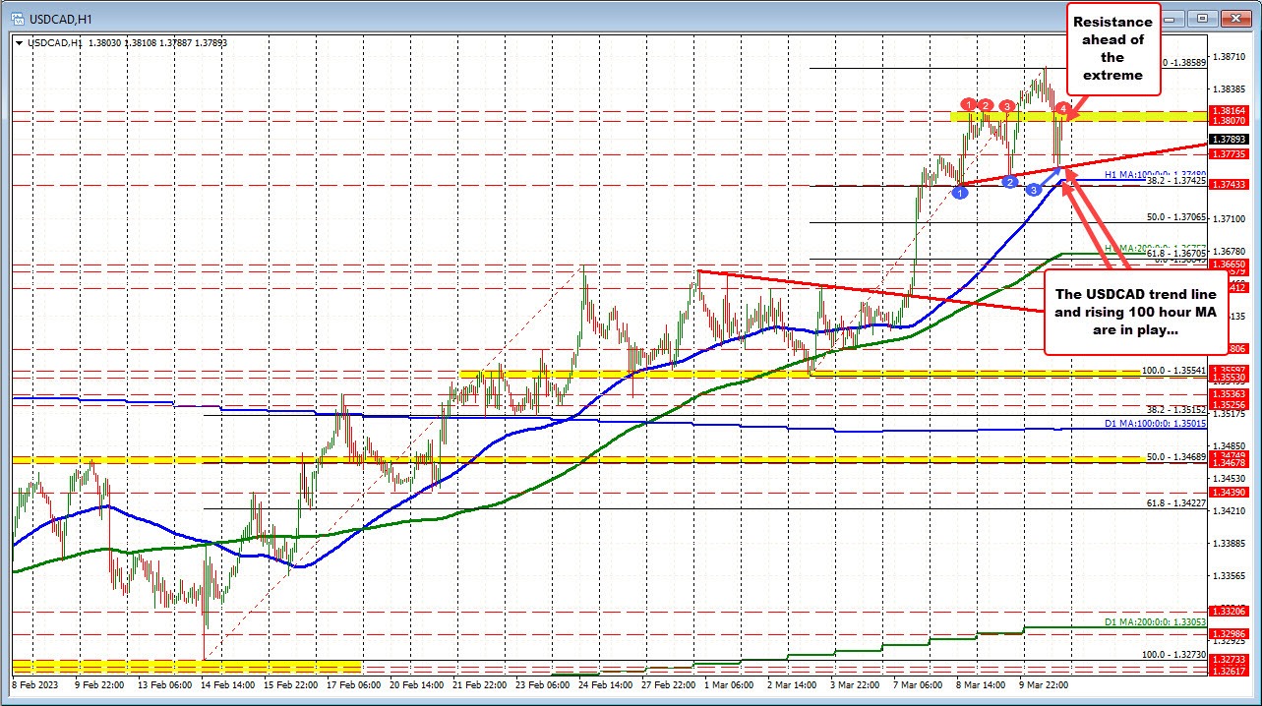This screenshot has height=706, width=1262.
Task: Select the 'USDCAD trend line' annotation box
Action: 1136,311
